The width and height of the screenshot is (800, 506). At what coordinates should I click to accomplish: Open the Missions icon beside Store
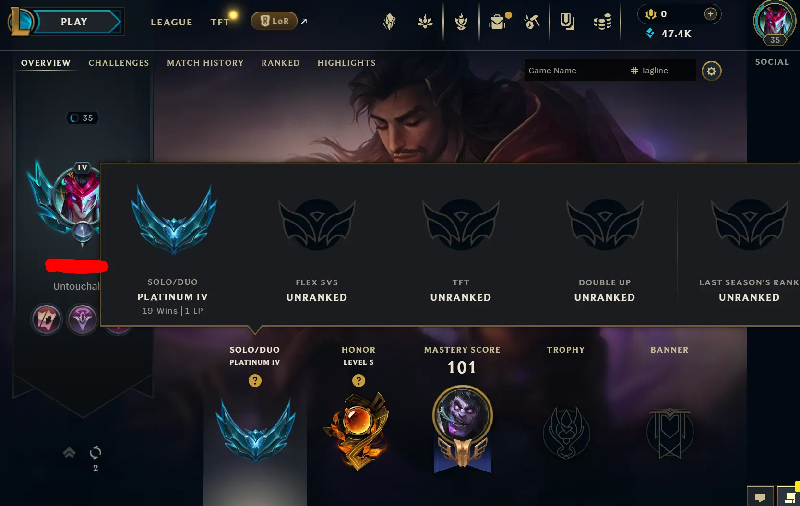pyautogui.click(x=567, y=22)
